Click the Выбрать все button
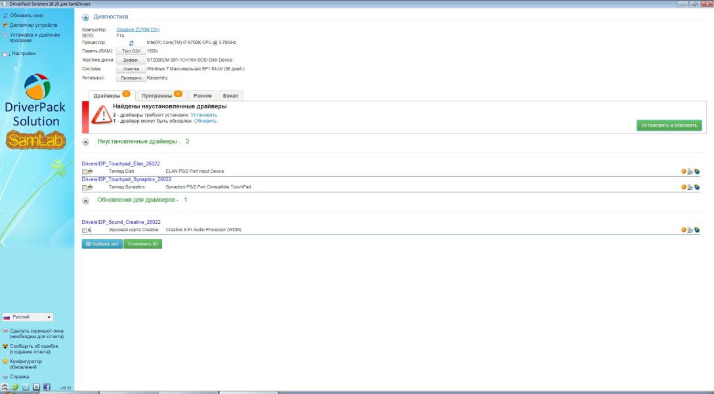714x394 pixels. tap(102, 244)
